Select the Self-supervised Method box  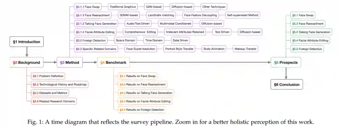243,15
